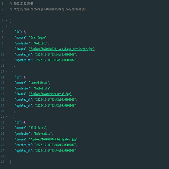Open the messi.jpg upload link

(50, 94)
